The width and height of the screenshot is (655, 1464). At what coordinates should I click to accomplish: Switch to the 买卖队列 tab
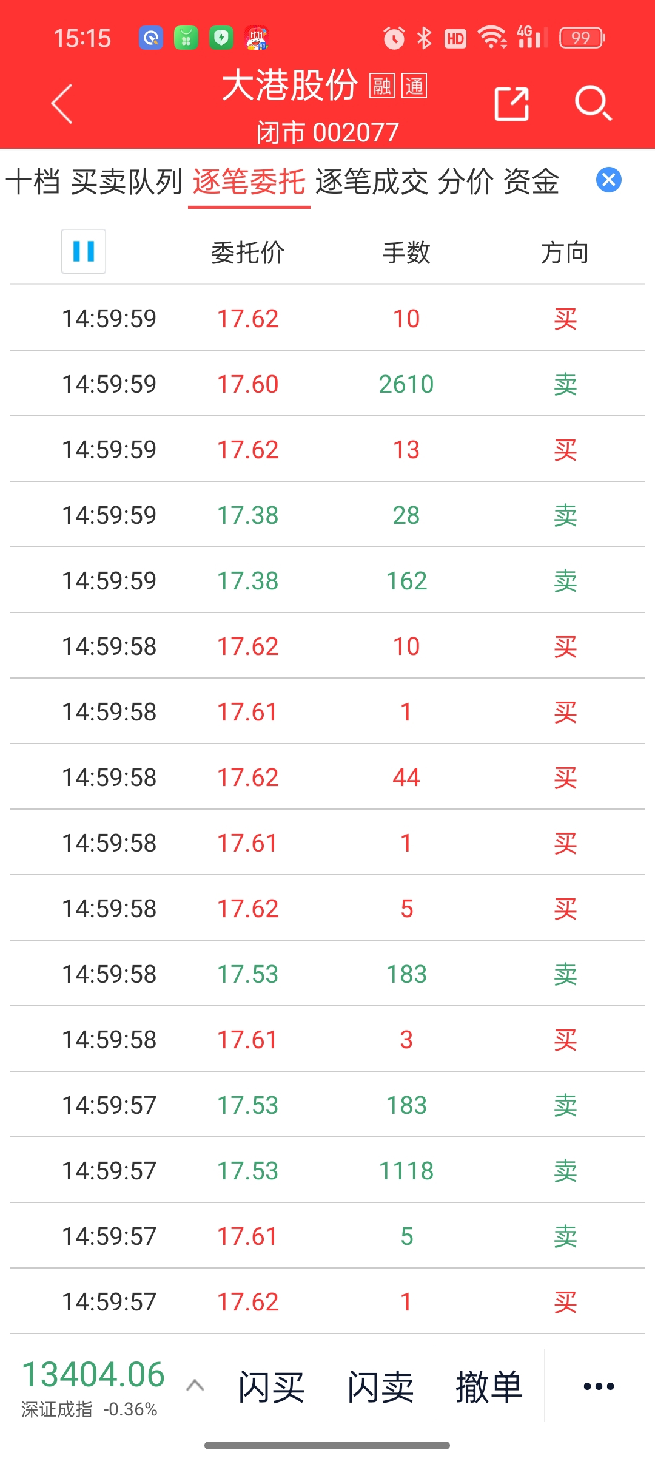(126, 181)
